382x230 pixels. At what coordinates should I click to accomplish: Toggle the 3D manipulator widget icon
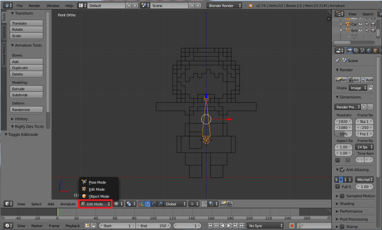(x=141, y=204)
